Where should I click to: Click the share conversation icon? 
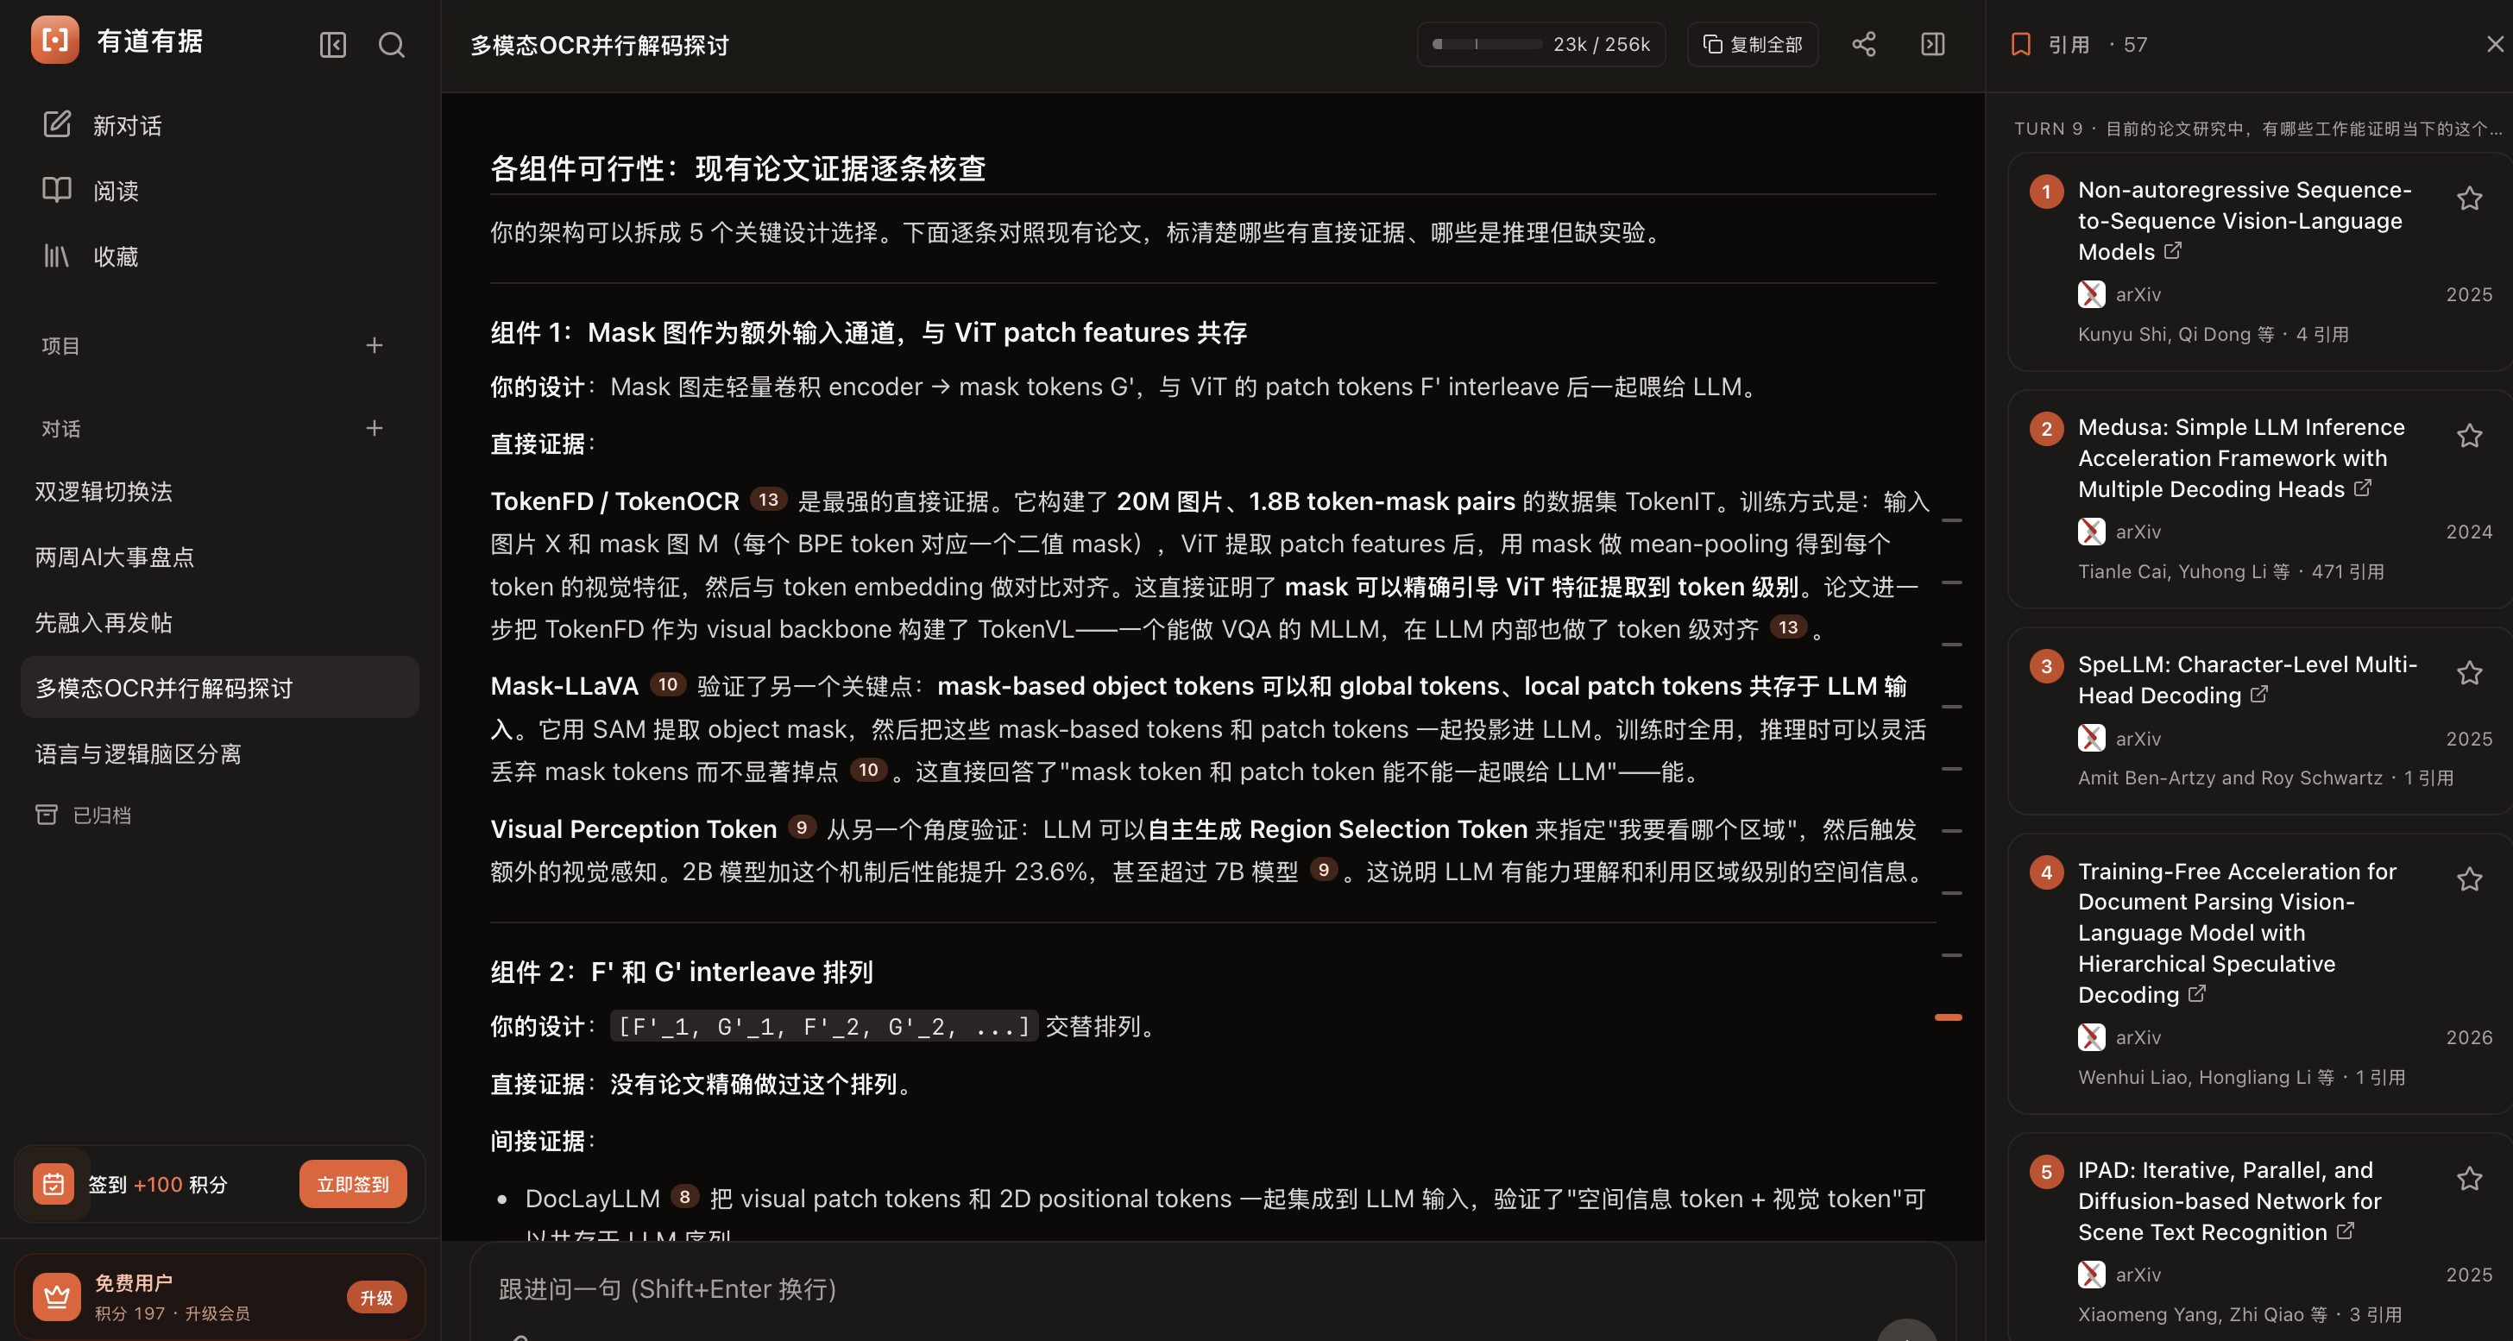(x=1863, y=44)
